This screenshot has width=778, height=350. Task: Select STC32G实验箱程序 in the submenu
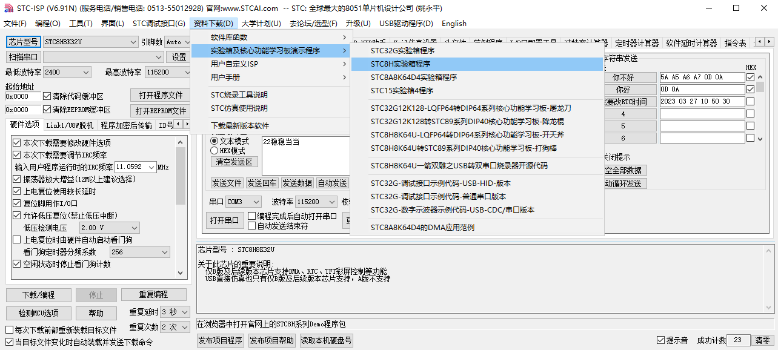477,51
